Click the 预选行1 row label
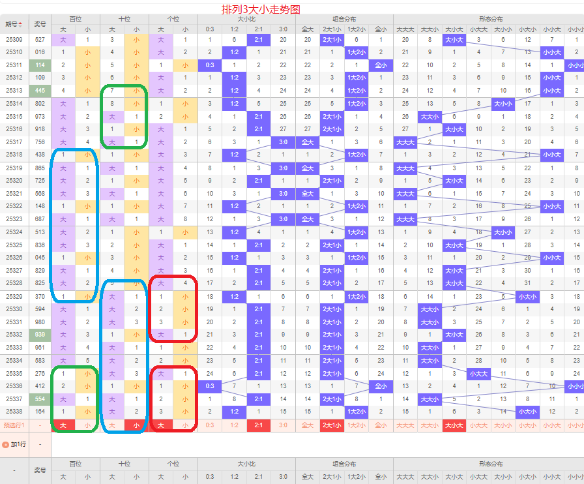584x484 pixels. coord(14,425)
